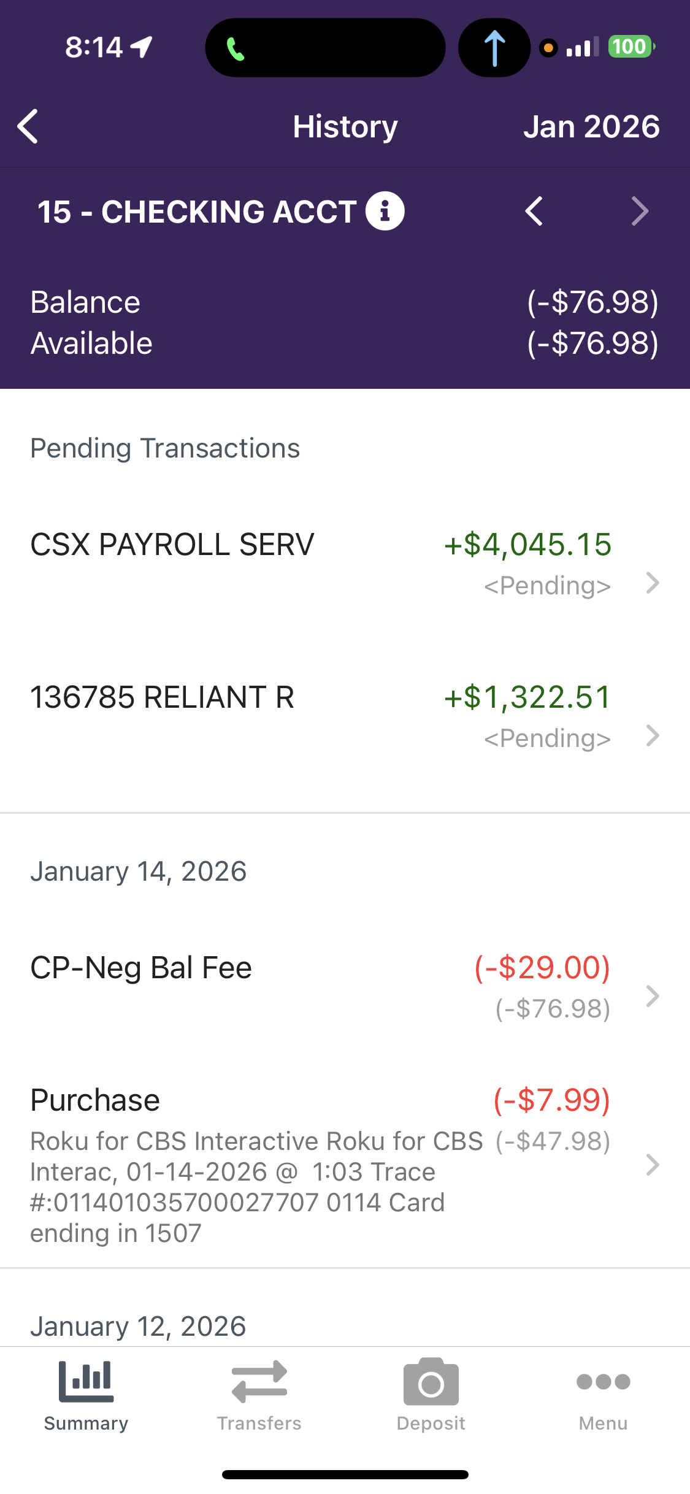690x1494 pixels.
Task: Open the Summary tab chart icon
Action: tap(86, 1382)
